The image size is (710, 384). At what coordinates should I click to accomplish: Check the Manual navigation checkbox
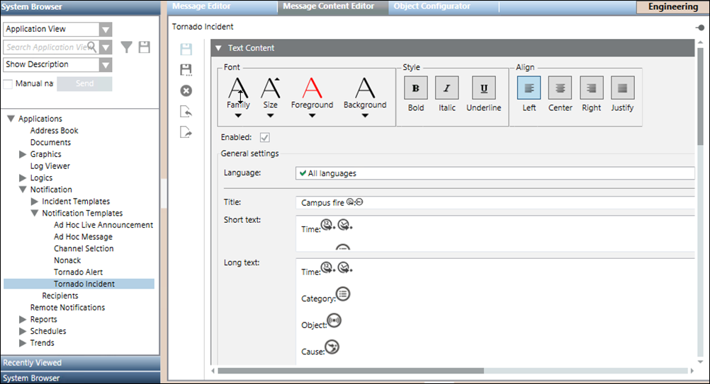(9, 83)
